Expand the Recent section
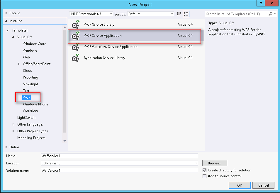The height and width of the screenshot is (193, 280). coord(6,13)
